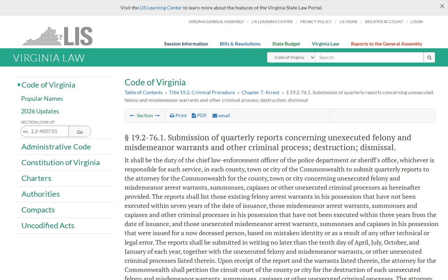
Task: Focus the Search text field
Action: tap(370, 57)
